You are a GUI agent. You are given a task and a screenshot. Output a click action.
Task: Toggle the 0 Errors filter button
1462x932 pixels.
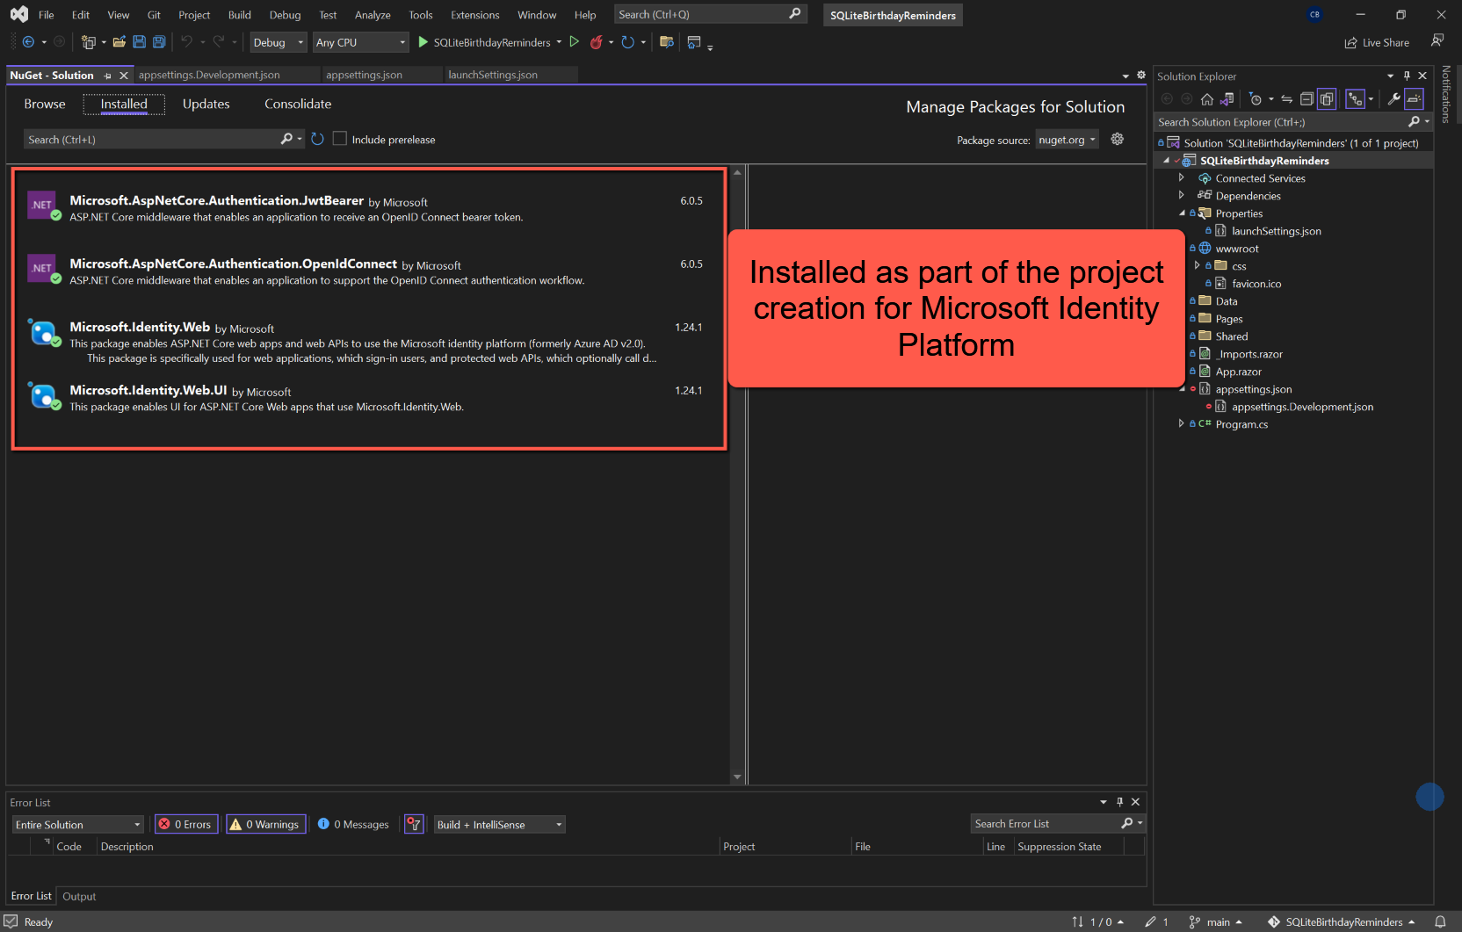pyautogui.click(x=185, y=824)
